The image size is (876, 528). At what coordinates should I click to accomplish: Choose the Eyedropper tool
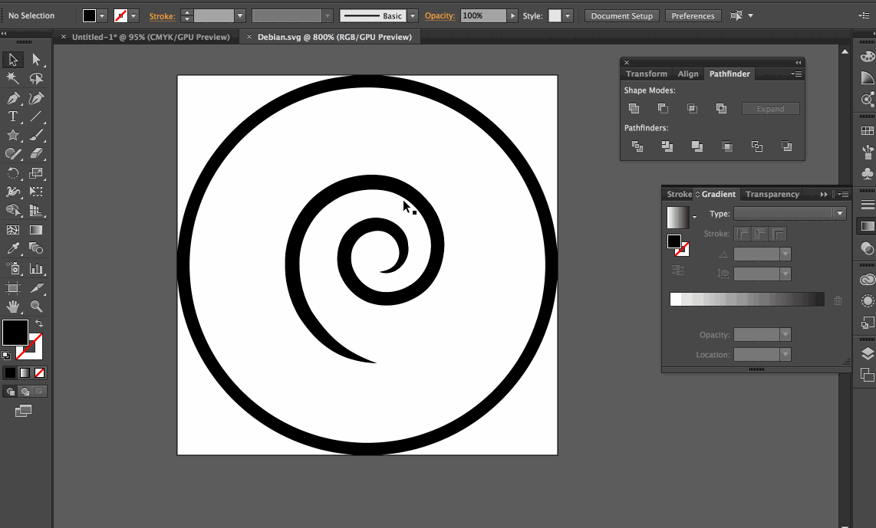(13, 248)
